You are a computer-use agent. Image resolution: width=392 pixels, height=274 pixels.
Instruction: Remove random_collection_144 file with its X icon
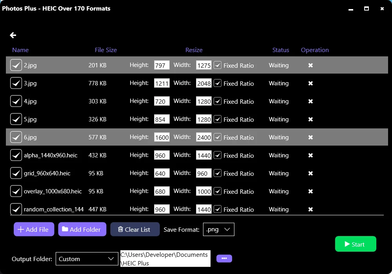click(310, 209)
